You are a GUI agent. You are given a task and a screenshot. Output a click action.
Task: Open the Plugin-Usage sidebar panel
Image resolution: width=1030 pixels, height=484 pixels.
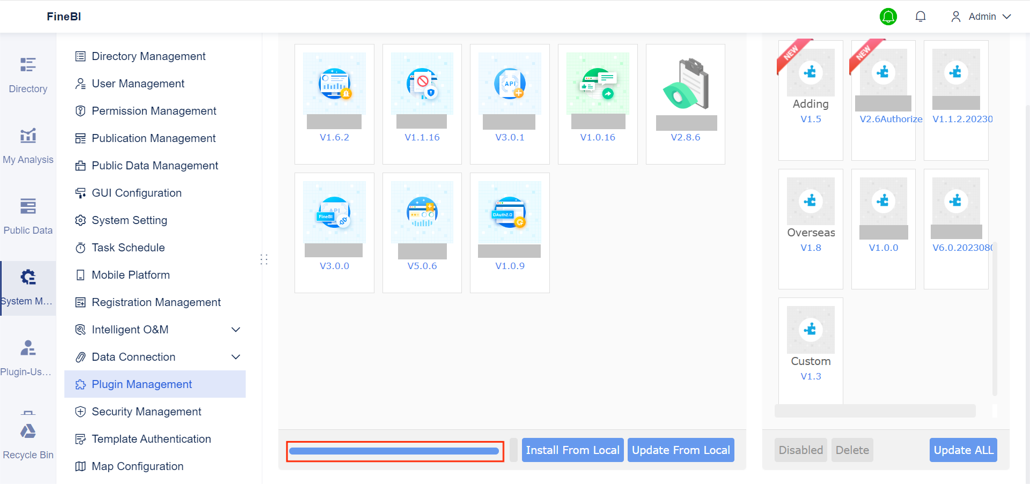[x=28, y=356]
